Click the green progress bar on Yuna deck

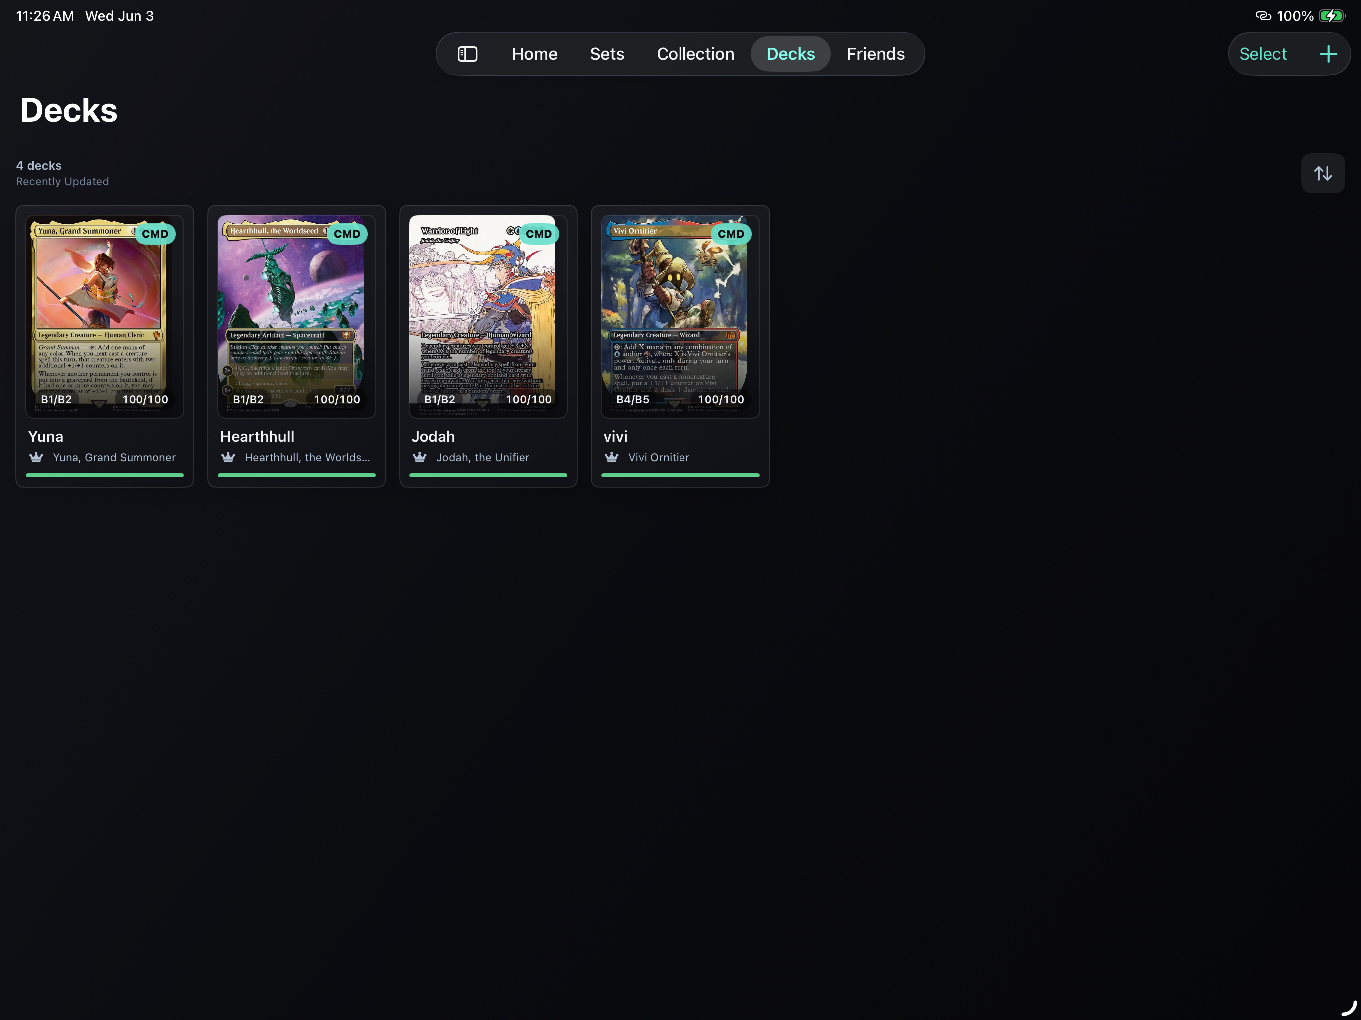click(x=105, y=475)
